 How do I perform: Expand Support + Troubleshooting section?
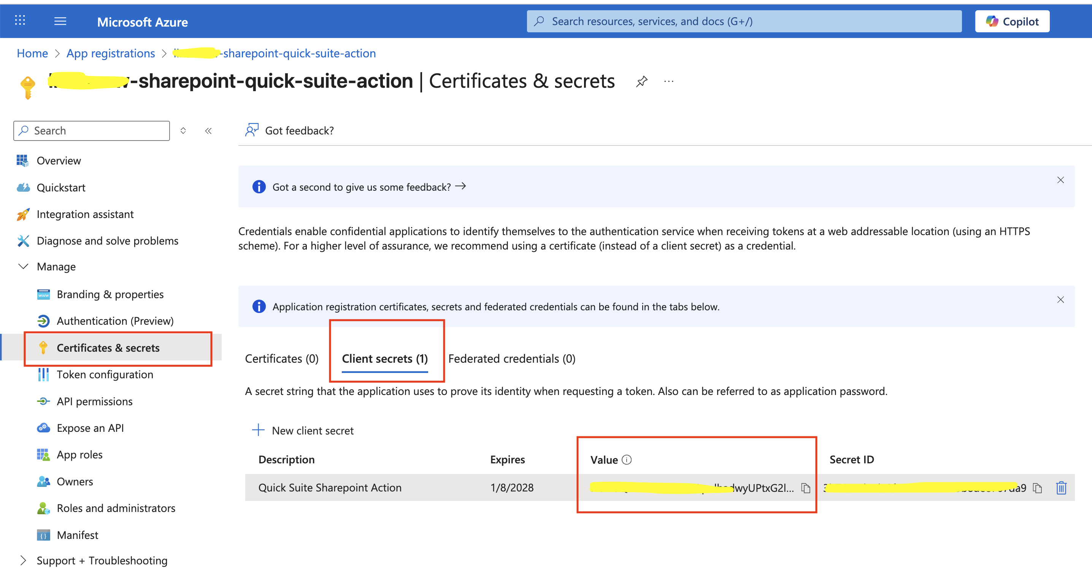pos(23,560)
